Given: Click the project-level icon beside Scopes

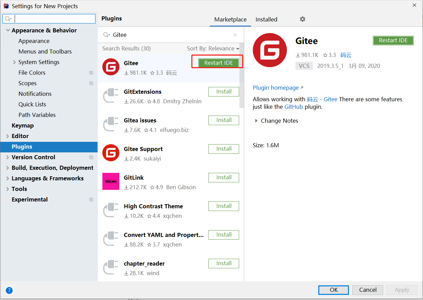Looking at the screenshot, I should [x=91, y=83].
